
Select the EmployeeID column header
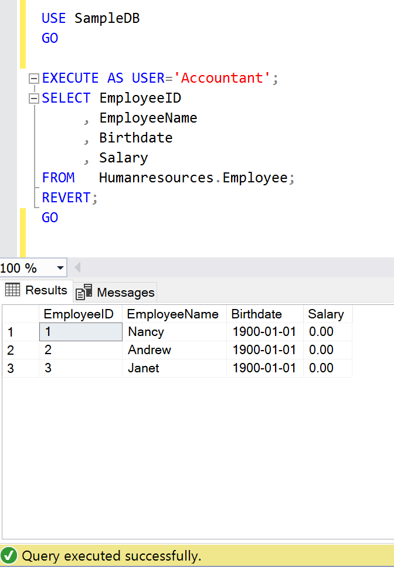click(x=79, y=314)
